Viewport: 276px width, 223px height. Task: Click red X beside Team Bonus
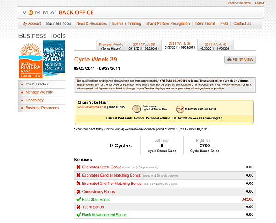coord(79,207)
